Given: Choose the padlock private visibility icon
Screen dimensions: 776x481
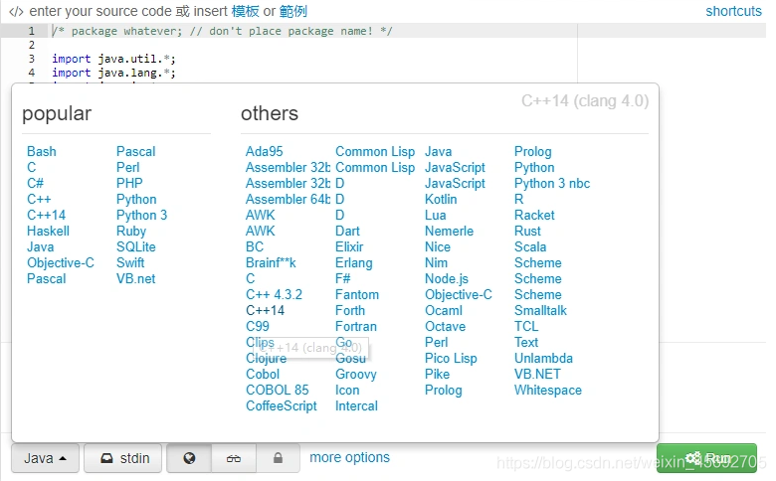Looking at the screenshot, I should point(278,458).
